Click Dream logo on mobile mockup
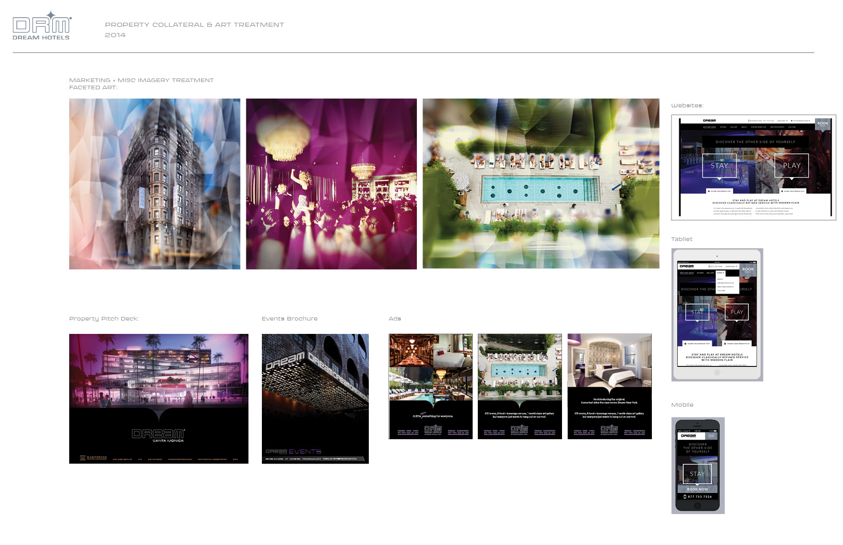 coord(689,436)
